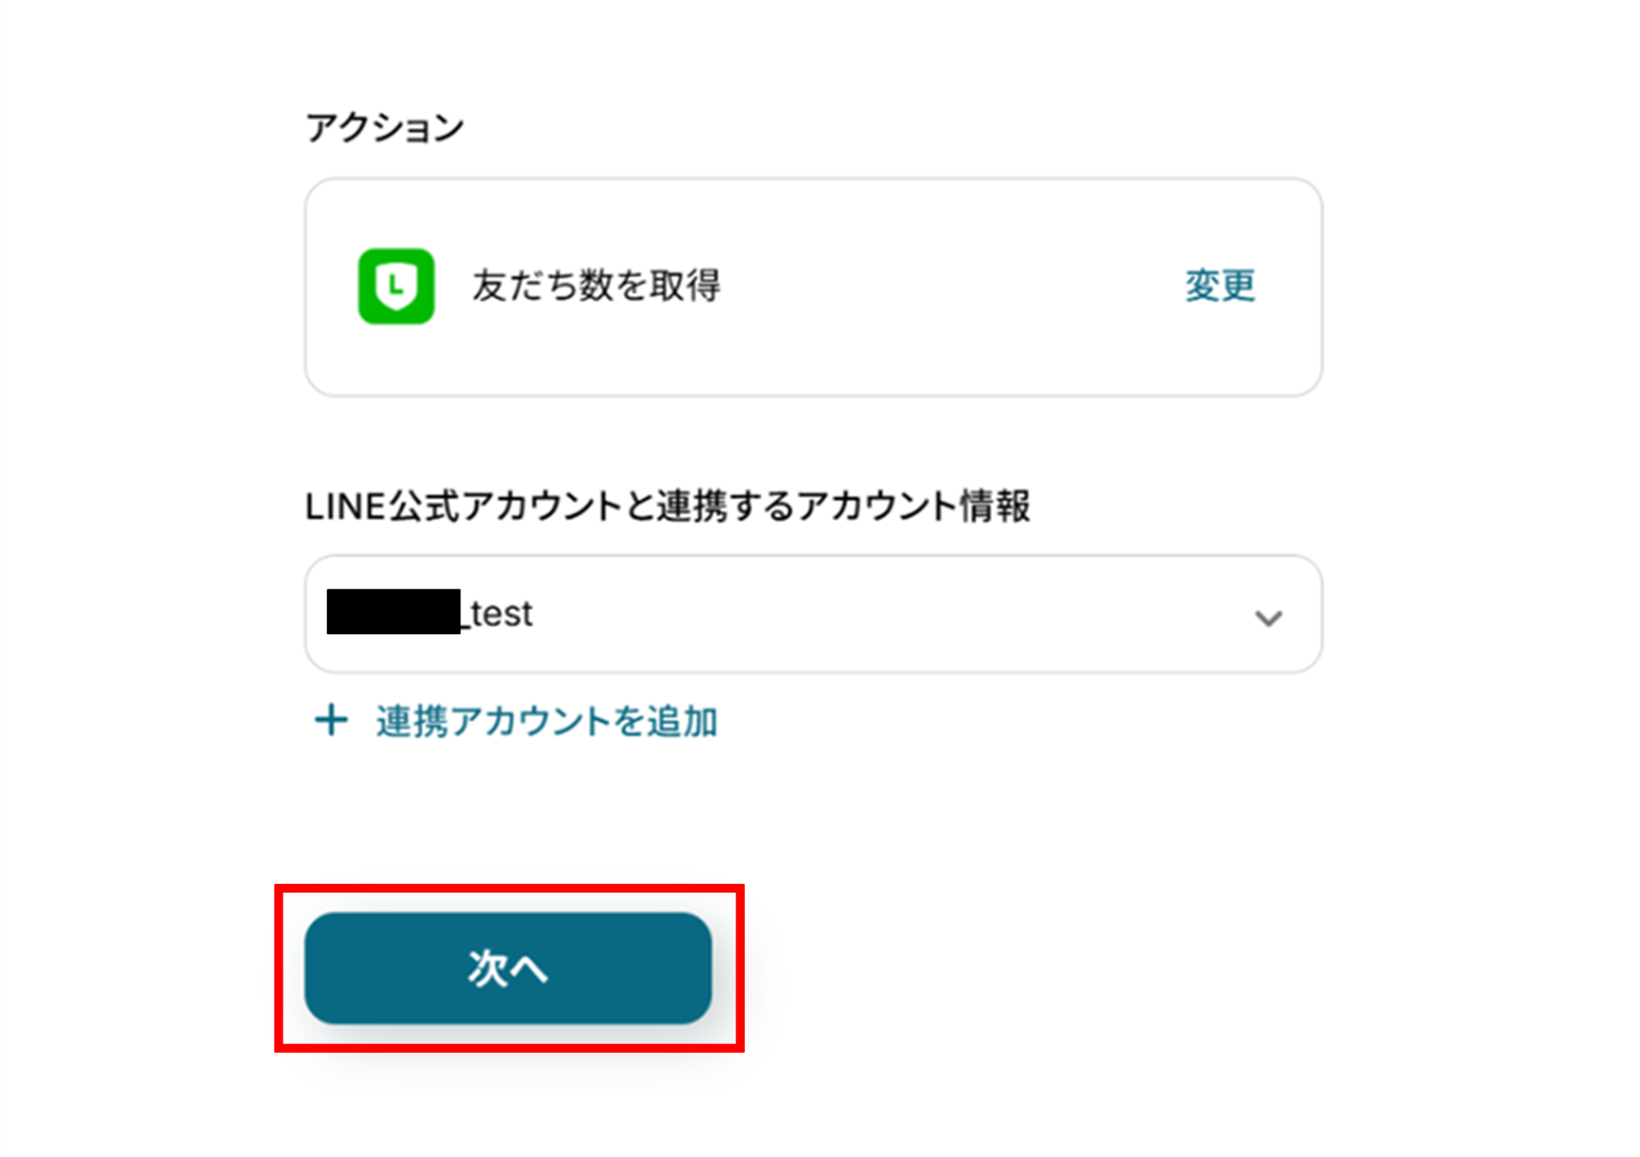Click the shield-shaped L logo
This screenshot has width=1640, height=1157.
(396, 286)
